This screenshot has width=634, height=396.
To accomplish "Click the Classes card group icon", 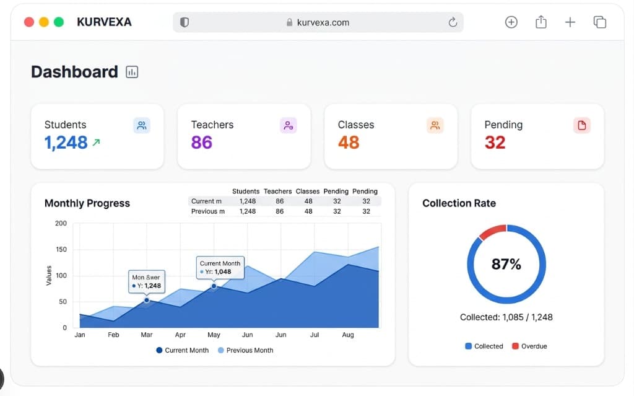I will click(x=435, y=126).
